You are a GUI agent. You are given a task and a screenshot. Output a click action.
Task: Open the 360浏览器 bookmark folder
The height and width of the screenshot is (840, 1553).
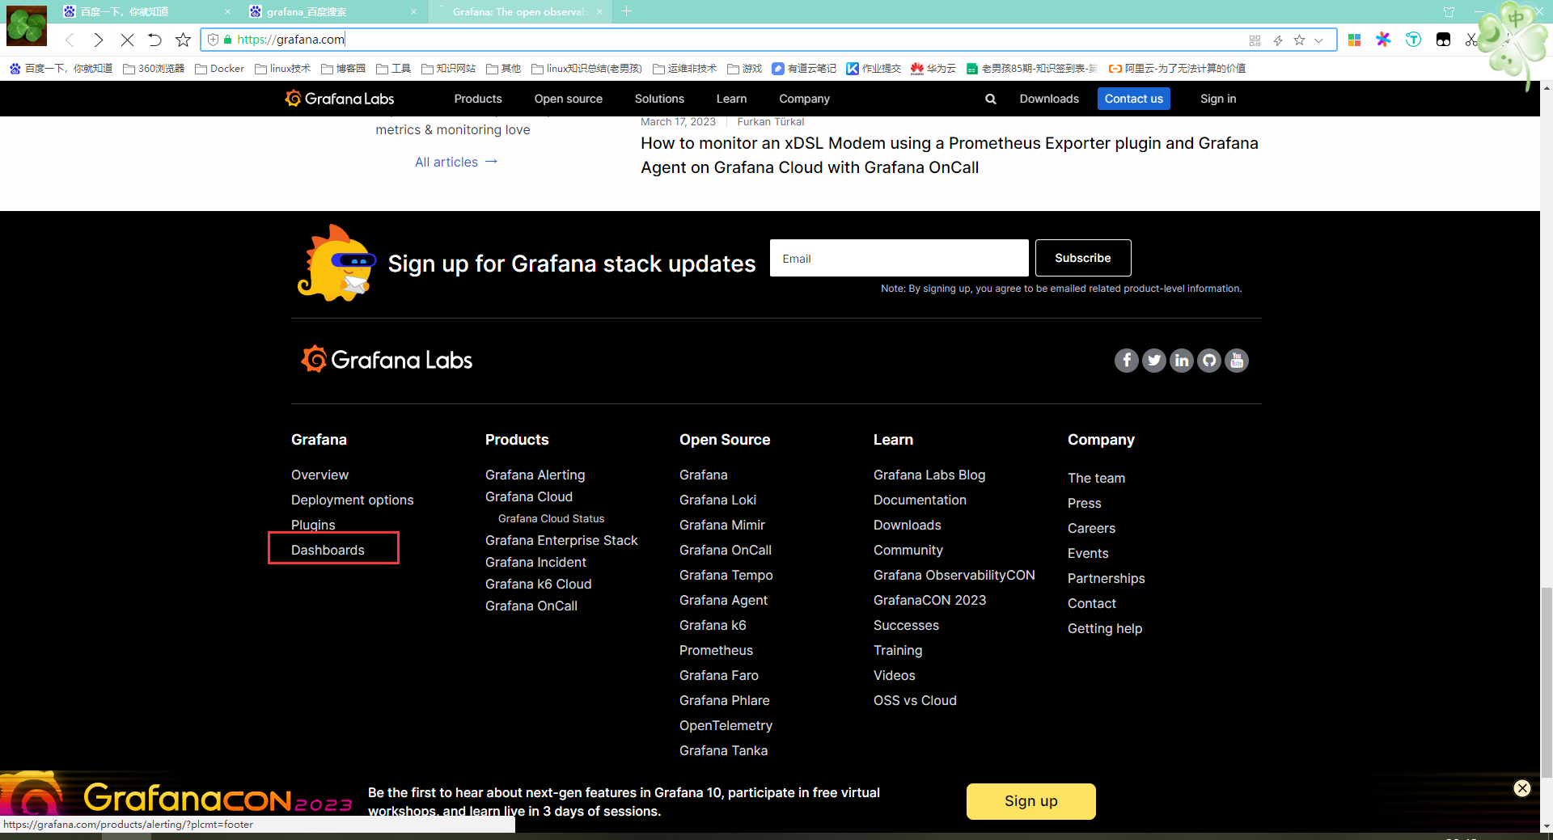coord(154,69)
